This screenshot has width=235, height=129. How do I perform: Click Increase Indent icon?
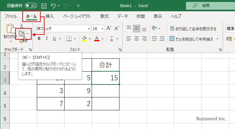tap(162, 39)
